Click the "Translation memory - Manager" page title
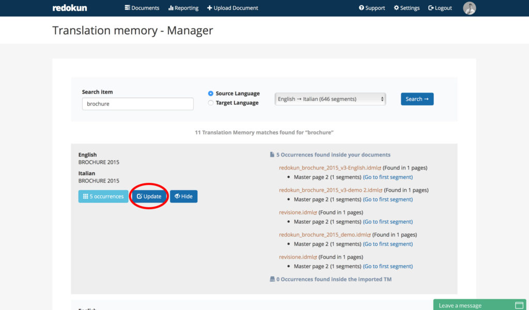 click(133, 30)
